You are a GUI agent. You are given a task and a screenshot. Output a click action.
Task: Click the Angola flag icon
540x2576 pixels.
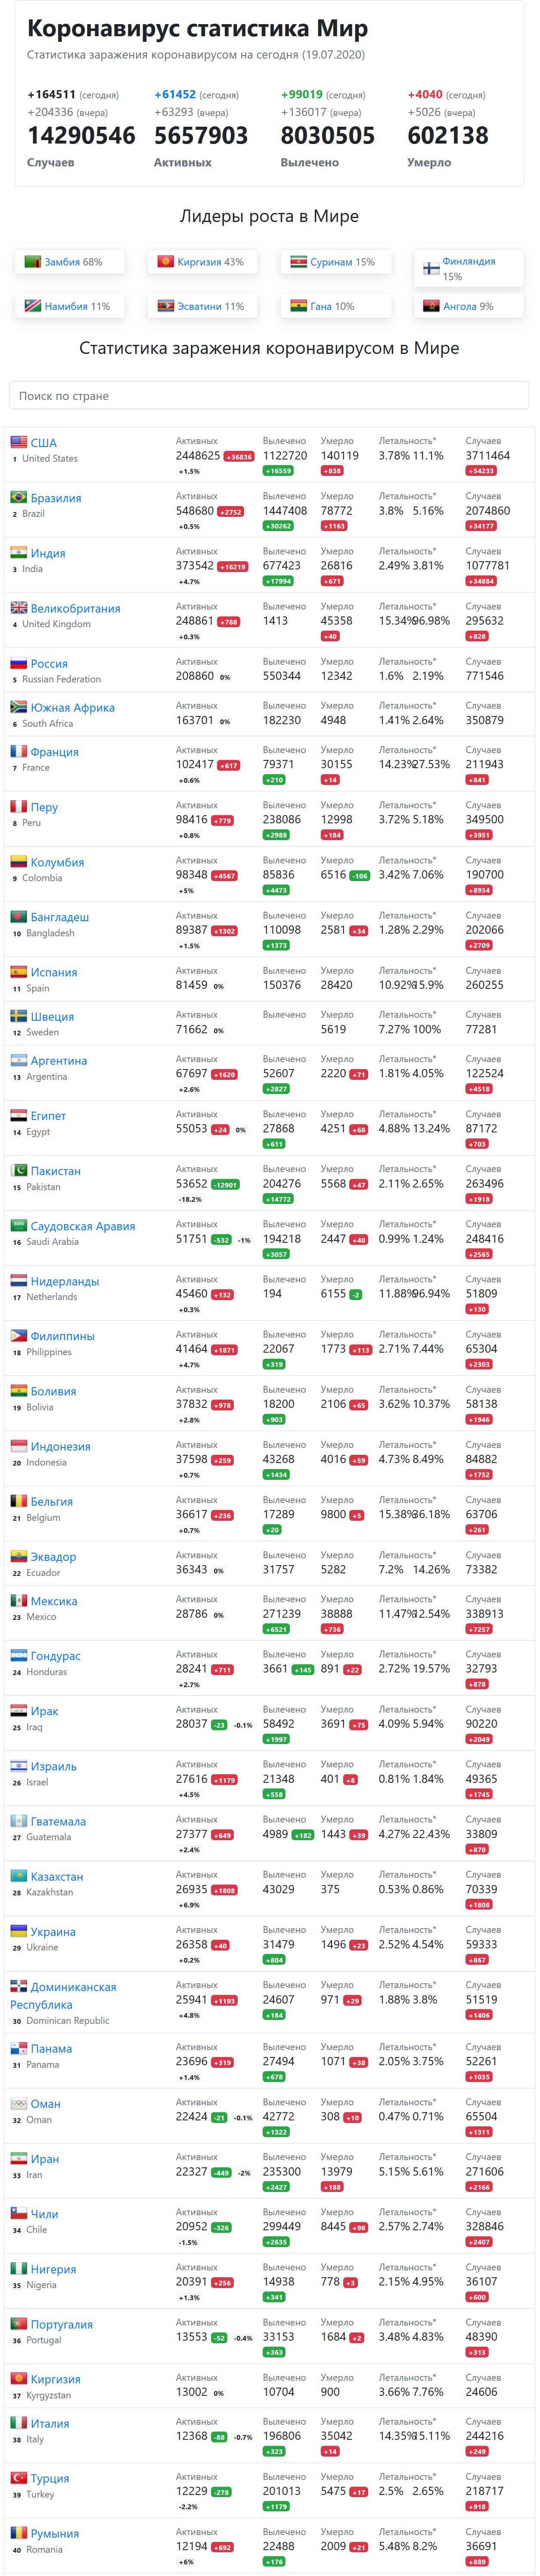coord(431,306)
